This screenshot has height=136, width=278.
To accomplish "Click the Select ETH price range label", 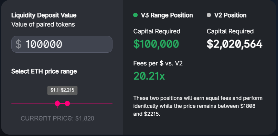I will pyautogui.click(x=44, y=72).
